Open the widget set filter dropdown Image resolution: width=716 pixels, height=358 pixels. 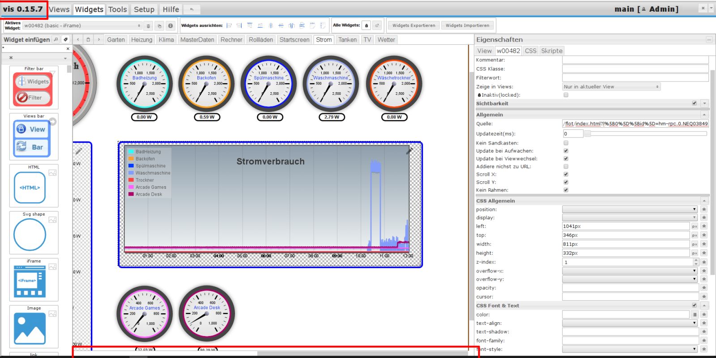pyautogui.click(x=37, y=58)
